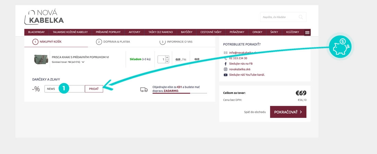Click the YouTube icon in contacts
The width and height of the screenshot is (377, 154).
226,75
